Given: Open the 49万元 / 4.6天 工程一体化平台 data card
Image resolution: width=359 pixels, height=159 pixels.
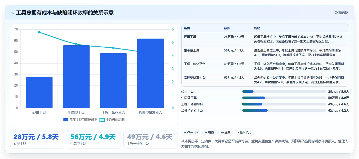Looking at the screenshot, I should [x=150, y=139].
